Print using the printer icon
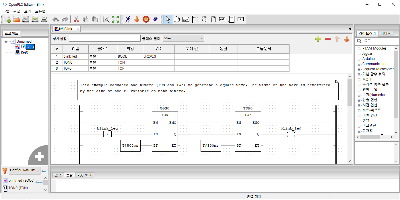Viewport: 400px width, 200px height. pyautogui.click(x=44, y=19)
